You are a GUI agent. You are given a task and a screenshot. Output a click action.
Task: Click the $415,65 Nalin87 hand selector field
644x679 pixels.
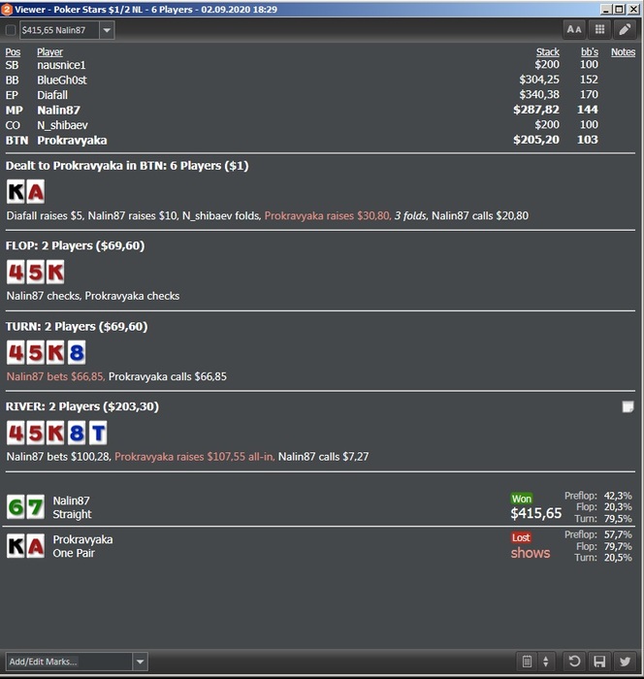click(x=60, y=30)
